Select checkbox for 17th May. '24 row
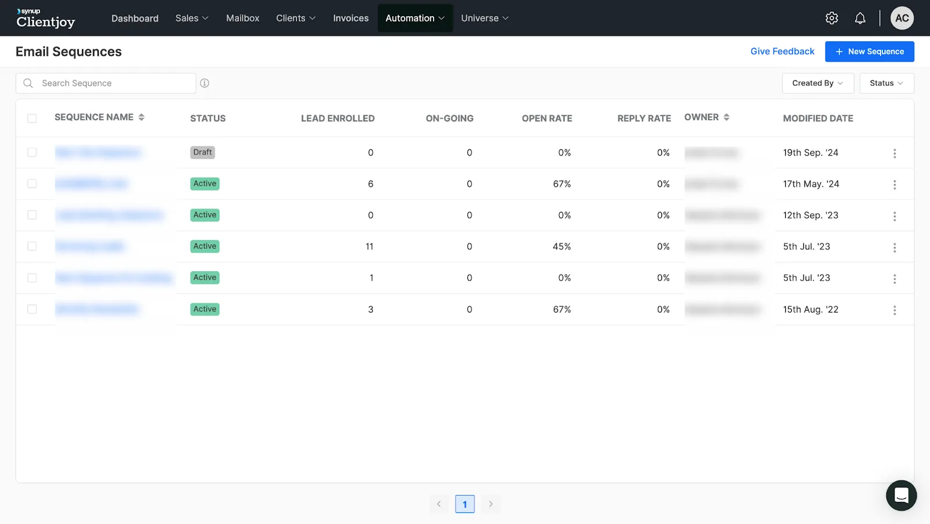930x524 pixels. [x=32, y=184]
